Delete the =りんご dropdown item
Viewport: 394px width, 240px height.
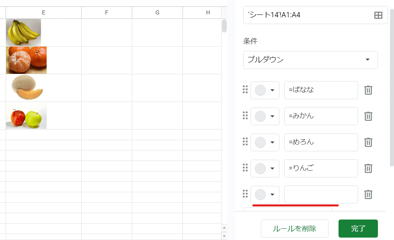368,168
